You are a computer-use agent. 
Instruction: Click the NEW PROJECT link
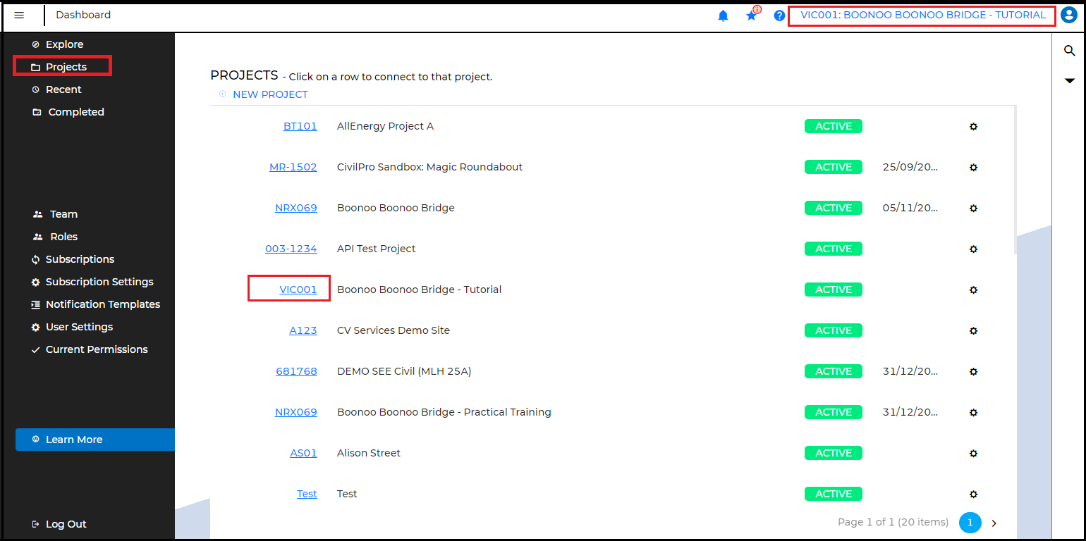269,94
